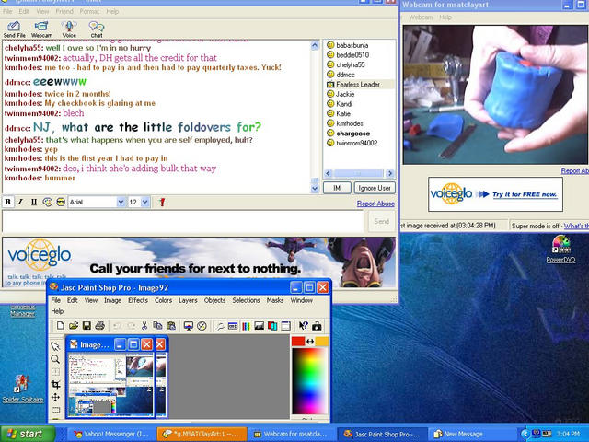
Task: Create new image in Paint Shop Pro
Action: (x=60, y=325)
